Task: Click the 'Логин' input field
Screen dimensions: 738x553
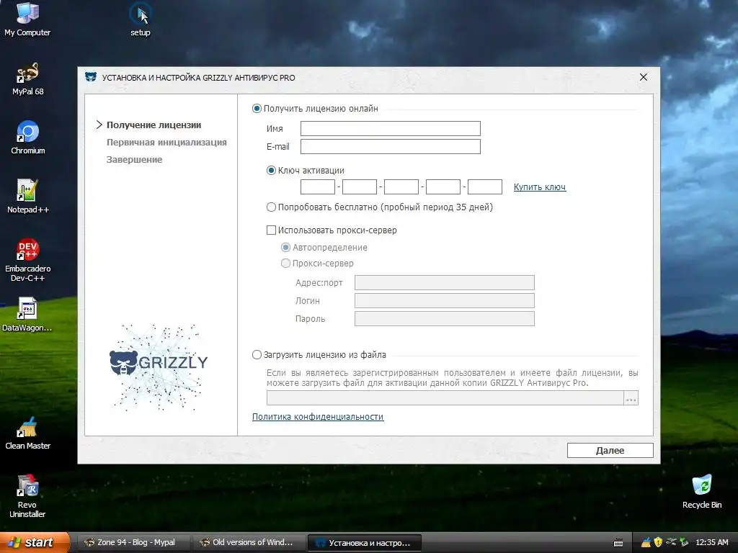Action: pyautogui.click(x=444, y=300)
